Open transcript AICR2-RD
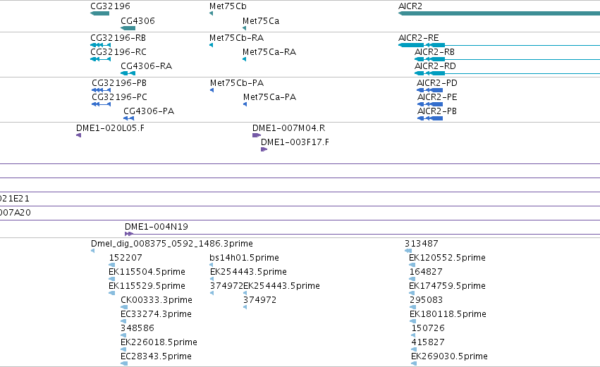 pyautogui.click(x=436, y=66)
